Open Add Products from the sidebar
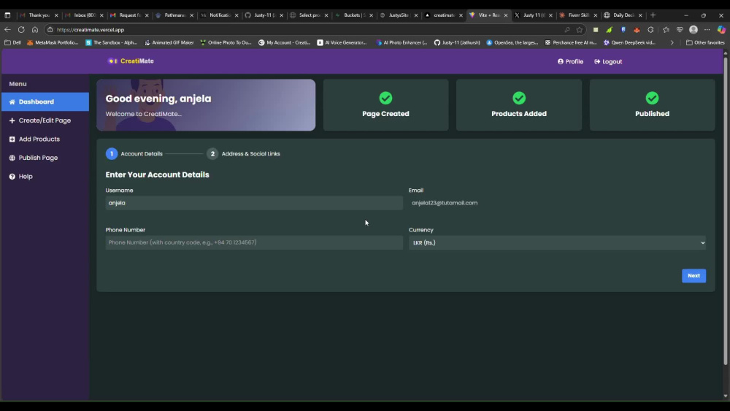The width and height of the screenshot is (730, 411). [x=45, y=139]
